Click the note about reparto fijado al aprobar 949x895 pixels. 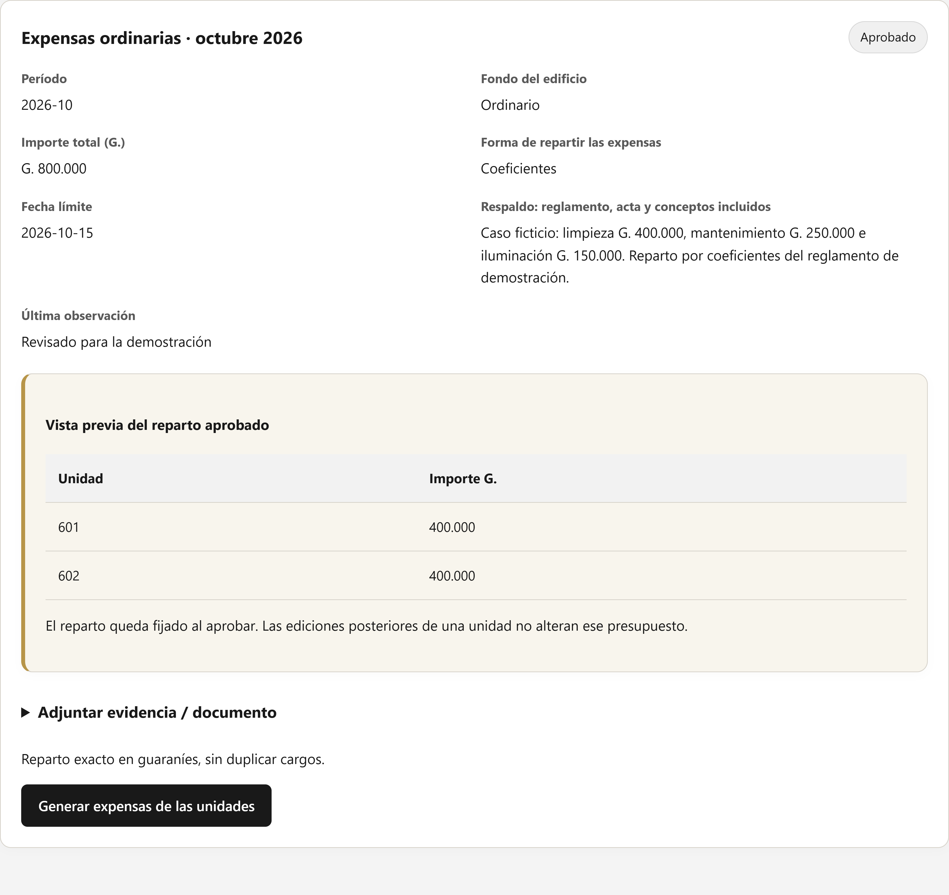[x=367, y=626]
